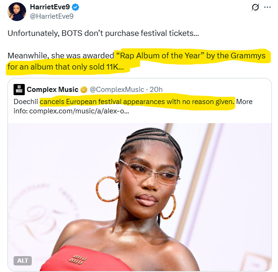Click the gold verified badge beside Complex Music
The width and height of the screenshot is (278, 272).
click(x=84, y=90)
